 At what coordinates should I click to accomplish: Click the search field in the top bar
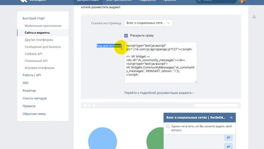point(216,1)
